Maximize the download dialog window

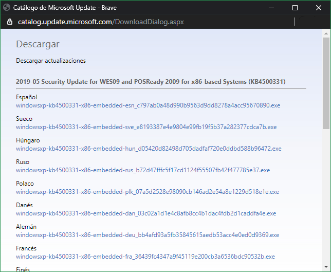click(x=295, y=8)
